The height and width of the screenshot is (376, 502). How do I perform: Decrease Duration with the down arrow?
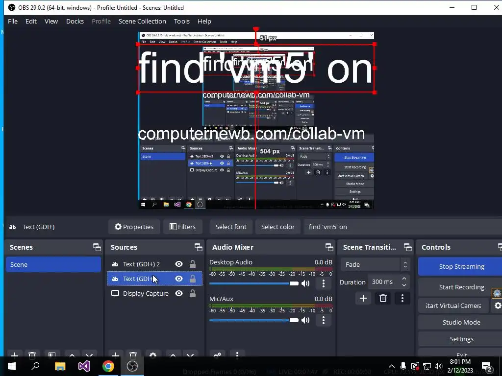coord(404,285)
